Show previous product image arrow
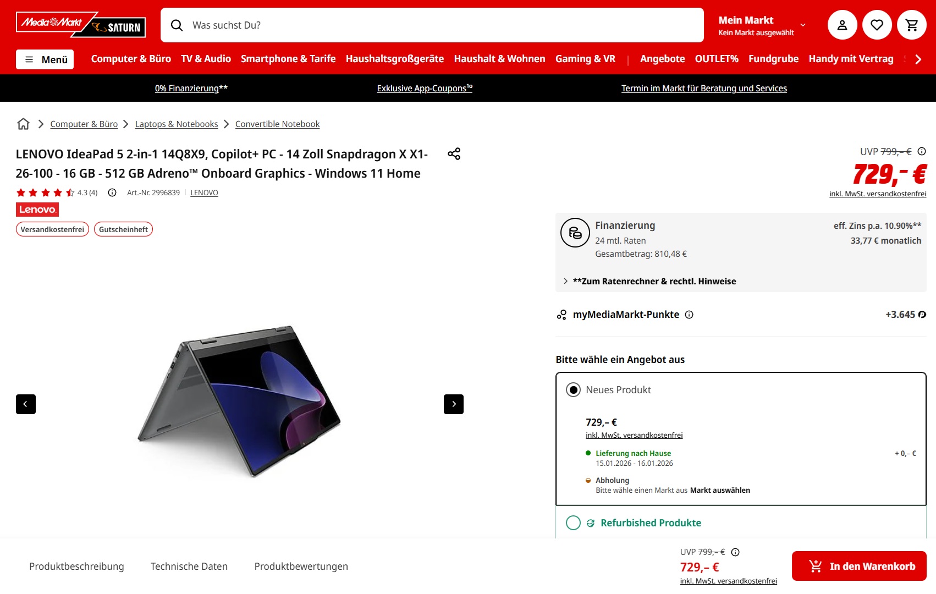 [26, 404]
